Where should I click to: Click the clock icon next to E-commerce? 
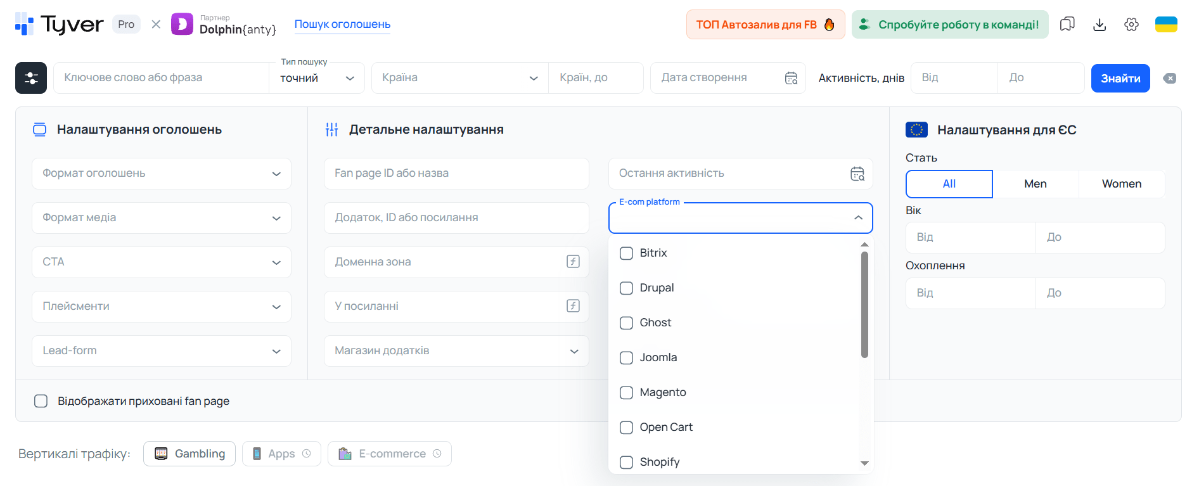click(x=437, y=454)
